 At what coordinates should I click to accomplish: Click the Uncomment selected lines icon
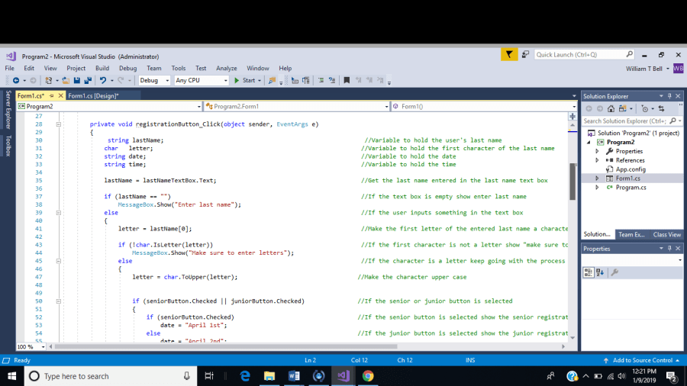click(332, 81)
